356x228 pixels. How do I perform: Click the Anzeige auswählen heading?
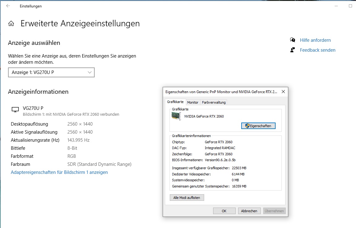point(34,43)
